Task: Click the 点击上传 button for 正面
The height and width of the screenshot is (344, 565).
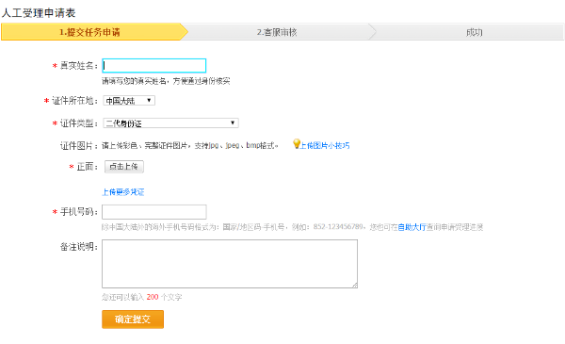Action: click(x=124, y=167)
